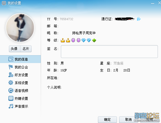Click the 取消 cancel button
Screen dimensions: 161x123
(x=128, y=120)
